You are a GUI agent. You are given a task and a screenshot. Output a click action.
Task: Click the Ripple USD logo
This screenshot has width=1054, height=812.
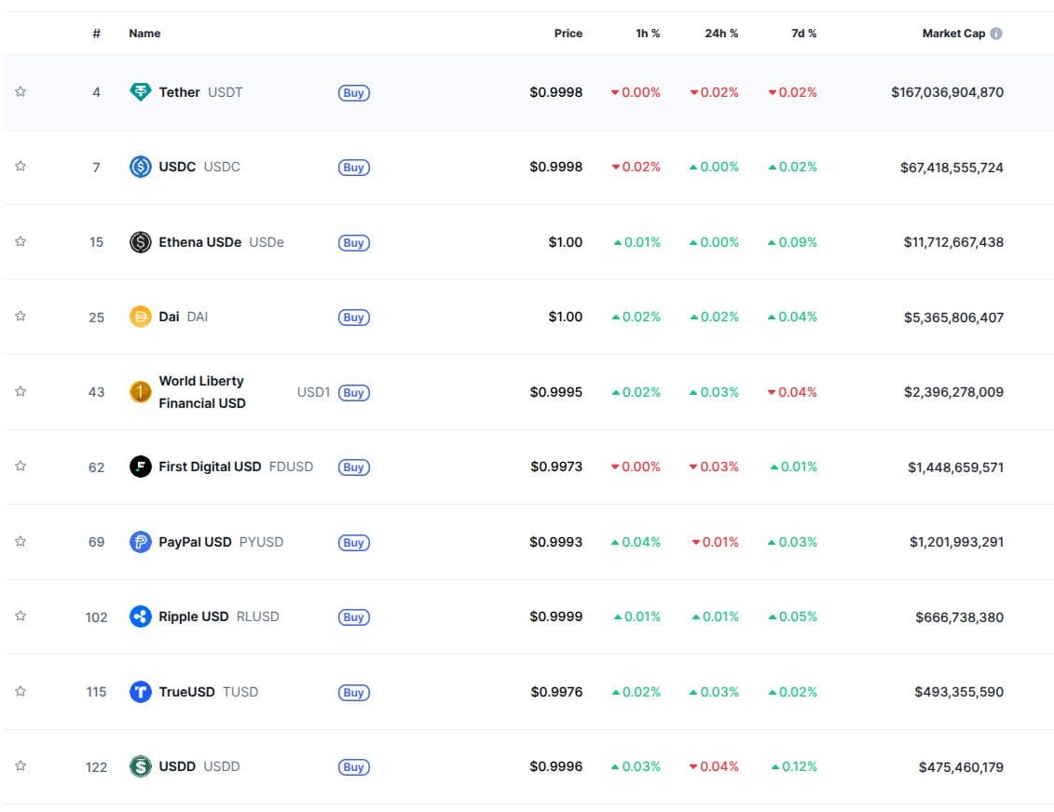(x=140, y=616)
